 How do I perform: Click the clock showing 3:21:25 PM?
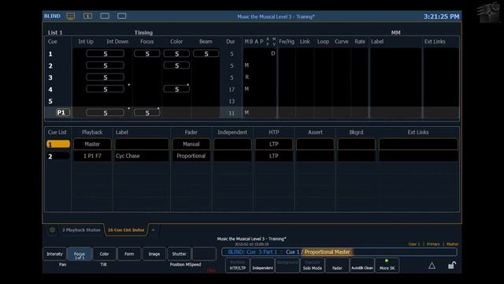[441, 17]
